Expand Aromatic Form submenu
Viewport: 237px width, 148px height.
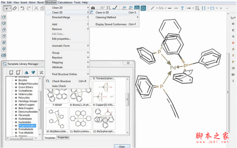67,46
